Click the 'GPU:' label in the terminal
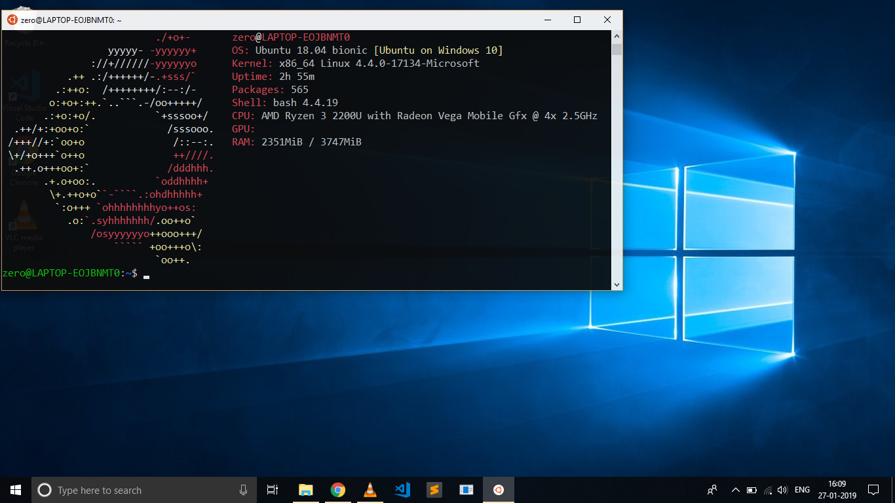895x503 pixels. tap(244, 129)
